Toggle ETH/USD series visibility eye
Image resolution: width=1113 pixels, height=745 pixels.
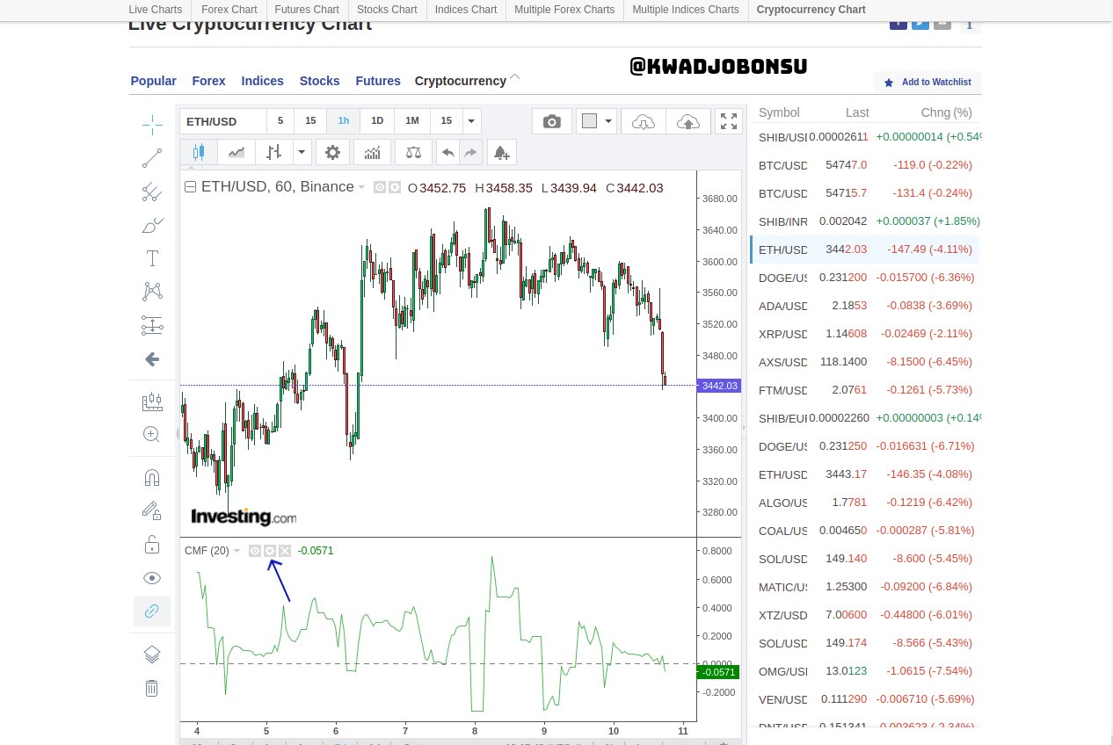[380, 187]
